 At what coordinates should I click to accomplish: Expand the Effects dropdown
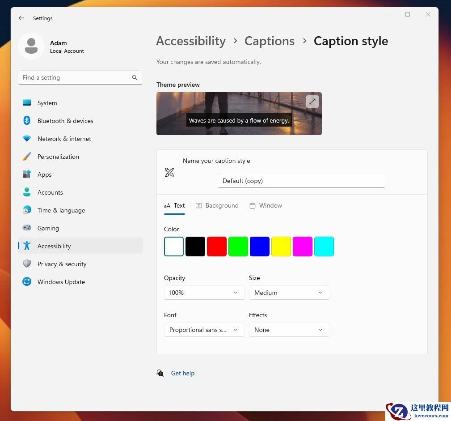[x=289, y=330]
